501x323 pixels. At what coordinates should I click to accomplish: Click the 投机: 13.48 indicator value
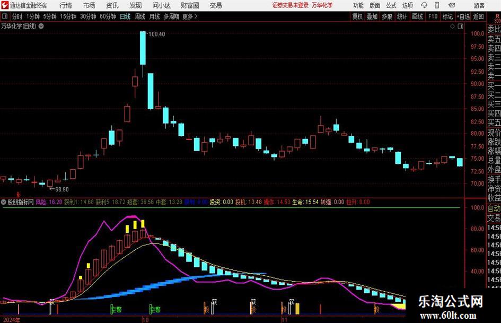248,202
